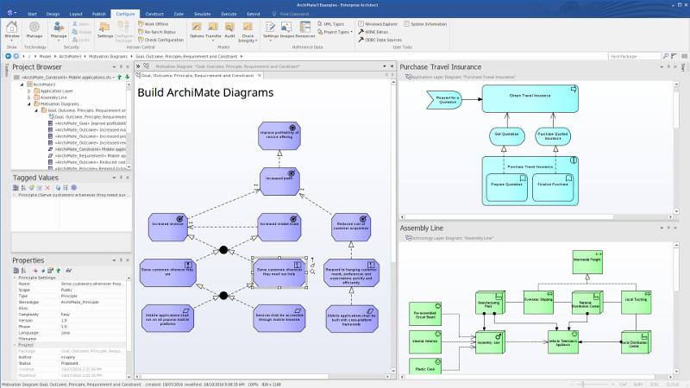The width and height of the screenshot is (690, 388).
Task: Click the Version Control Settings icon
Action: click(104, 29)
